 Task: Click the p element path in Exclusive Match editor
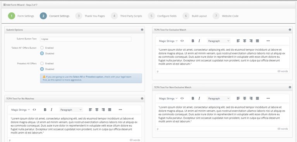point(157,72)
